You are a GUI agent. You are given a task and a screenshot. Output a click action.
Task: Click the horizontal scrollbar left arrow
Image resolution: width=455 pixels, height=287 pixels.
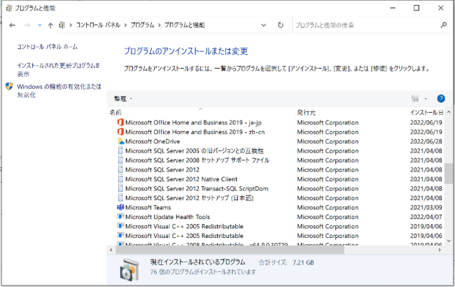pyautogui.click(x=111, y=250)
